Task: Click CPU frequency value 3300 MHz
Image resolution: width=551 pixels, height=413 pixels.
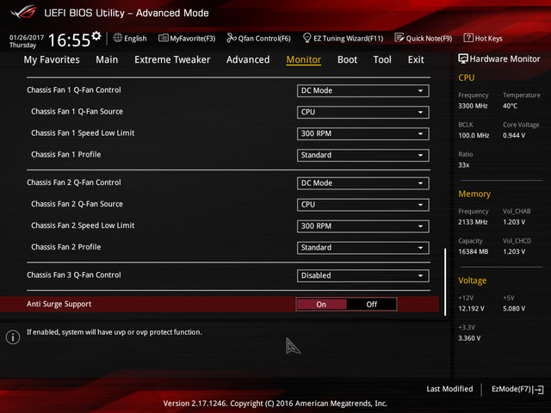Action: 473,106
